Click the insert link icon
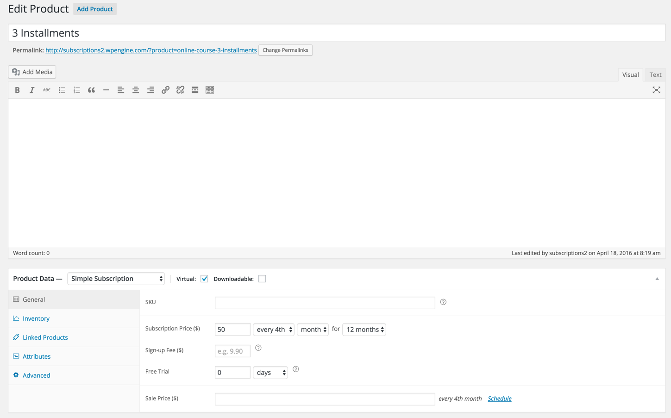This screenshot has width=671, height=418. pos(165,90)
